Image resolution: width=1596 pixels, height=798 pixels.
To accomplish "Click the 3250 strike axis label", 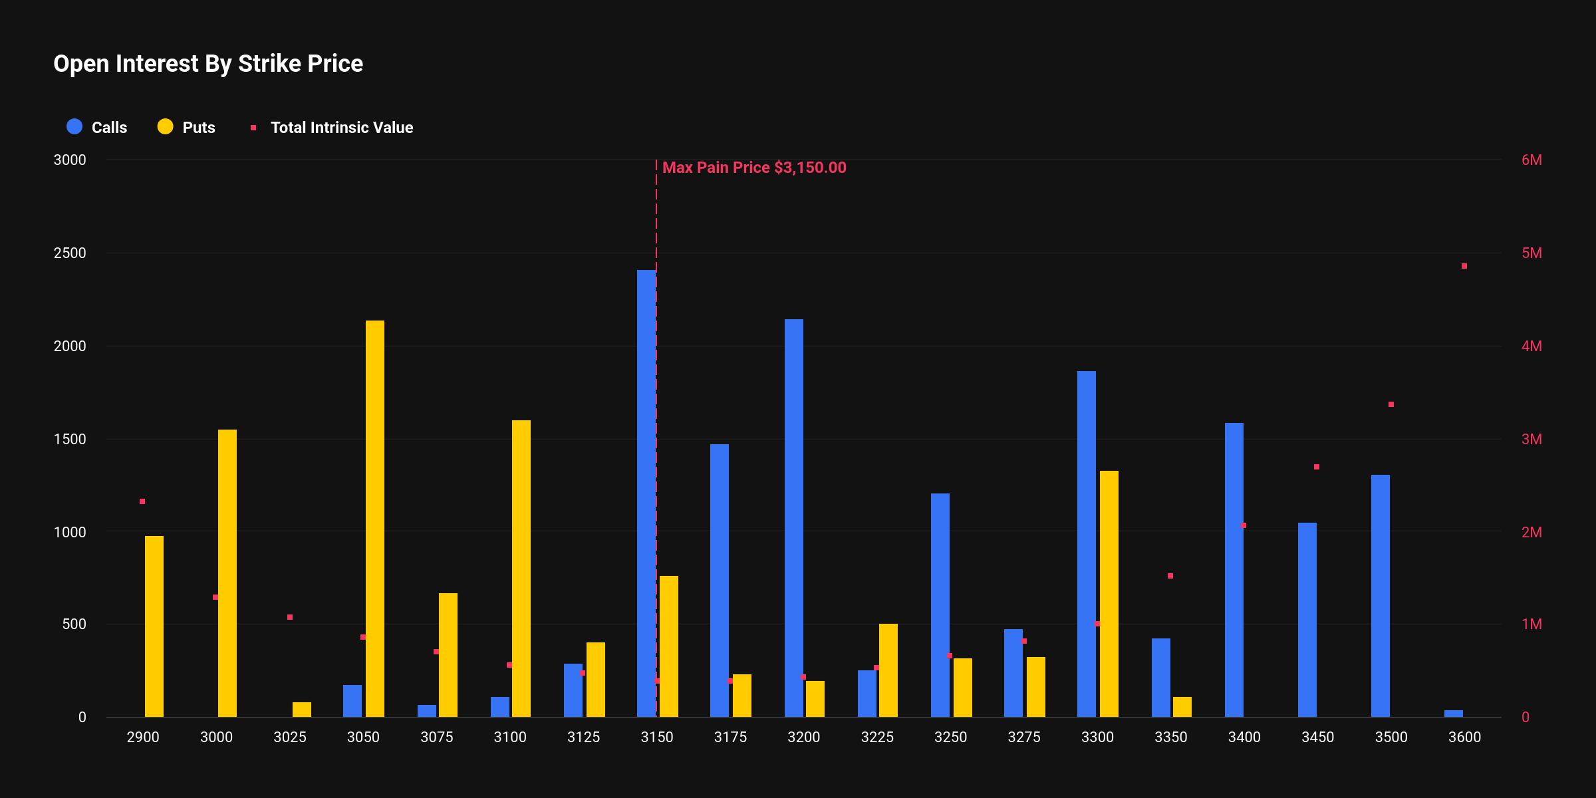I will click(x=950, y=737).
